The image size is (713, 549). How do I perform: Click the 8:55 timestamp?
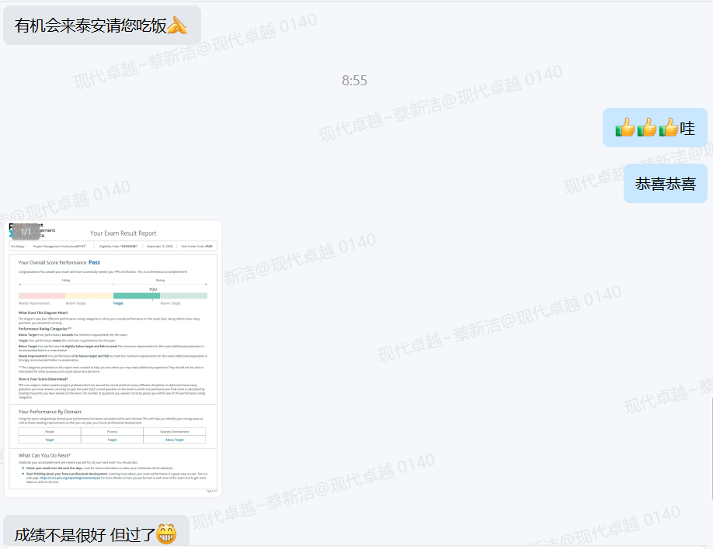[x=354, y=81]
